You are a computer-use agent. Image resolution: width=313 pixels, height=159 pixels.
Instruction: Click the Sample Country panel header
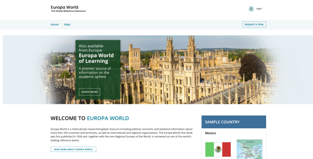click(234, 122)
